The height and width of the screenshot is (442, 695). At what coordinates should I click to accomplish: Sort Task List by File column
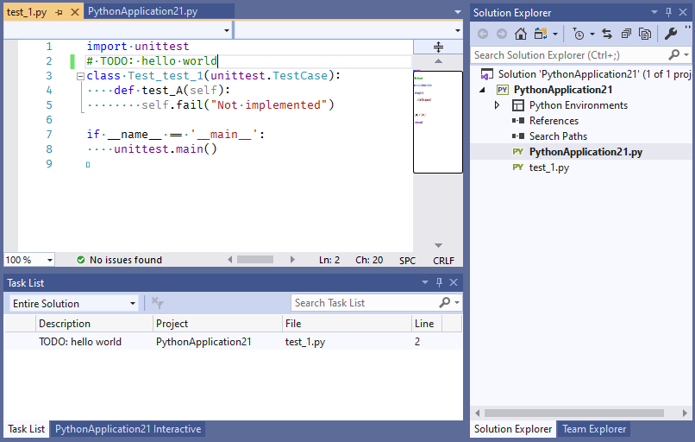347,324
